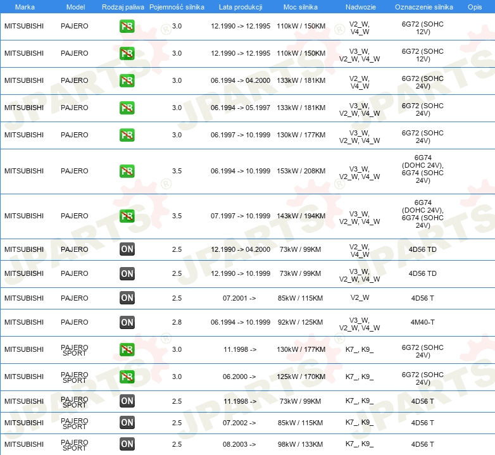Click ON diesel icon in Pajero Sport 73kW row

tap(127, 401)
